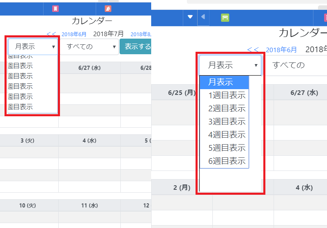Click the orange users icon in left header

click(108, 9)
